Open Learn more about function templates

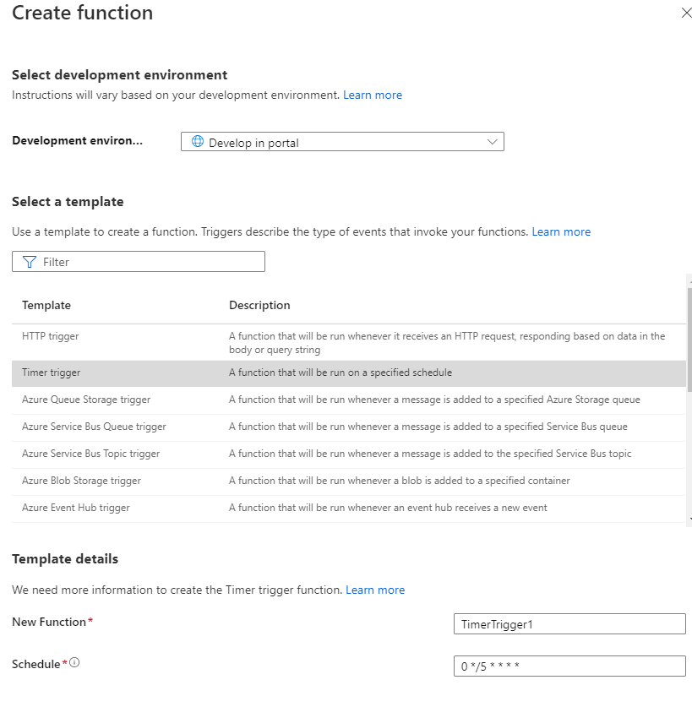click(x=561, y=231)
